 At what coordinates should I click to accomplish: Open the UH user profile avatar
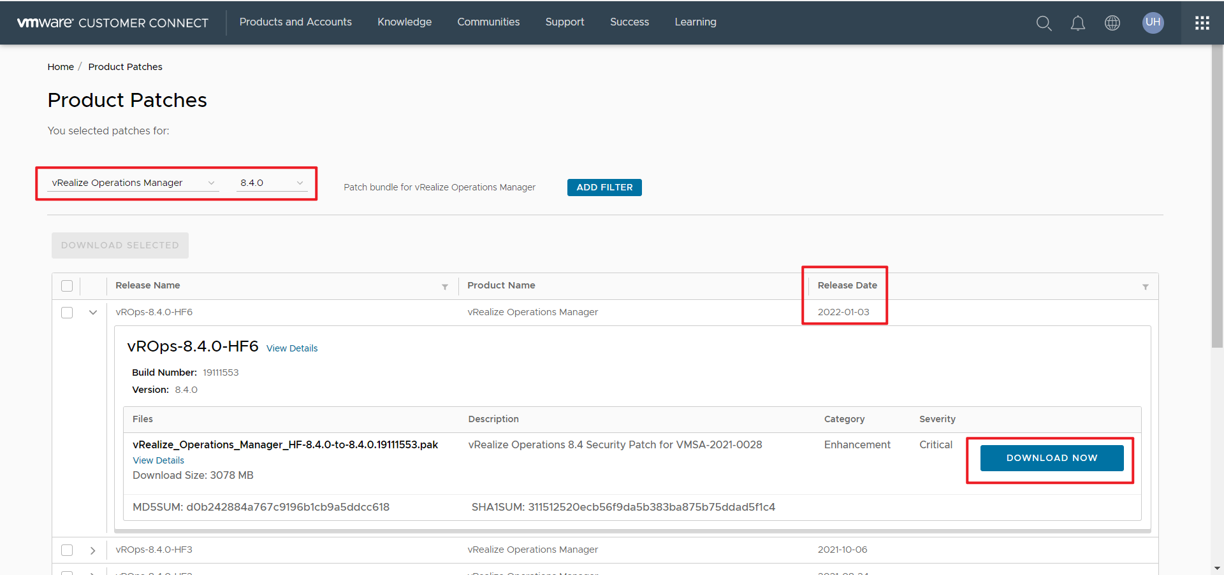click(x=1153, y=22)
